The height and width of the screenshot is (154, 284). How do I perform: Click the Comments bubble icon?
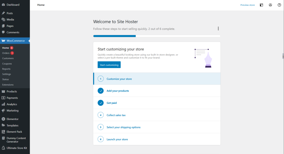[3, 32]
